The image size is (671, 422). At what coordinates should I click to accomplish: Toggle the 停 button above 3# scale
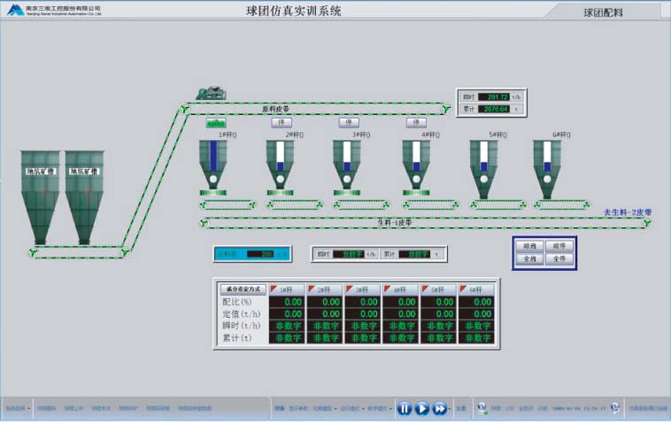(349, 122)
